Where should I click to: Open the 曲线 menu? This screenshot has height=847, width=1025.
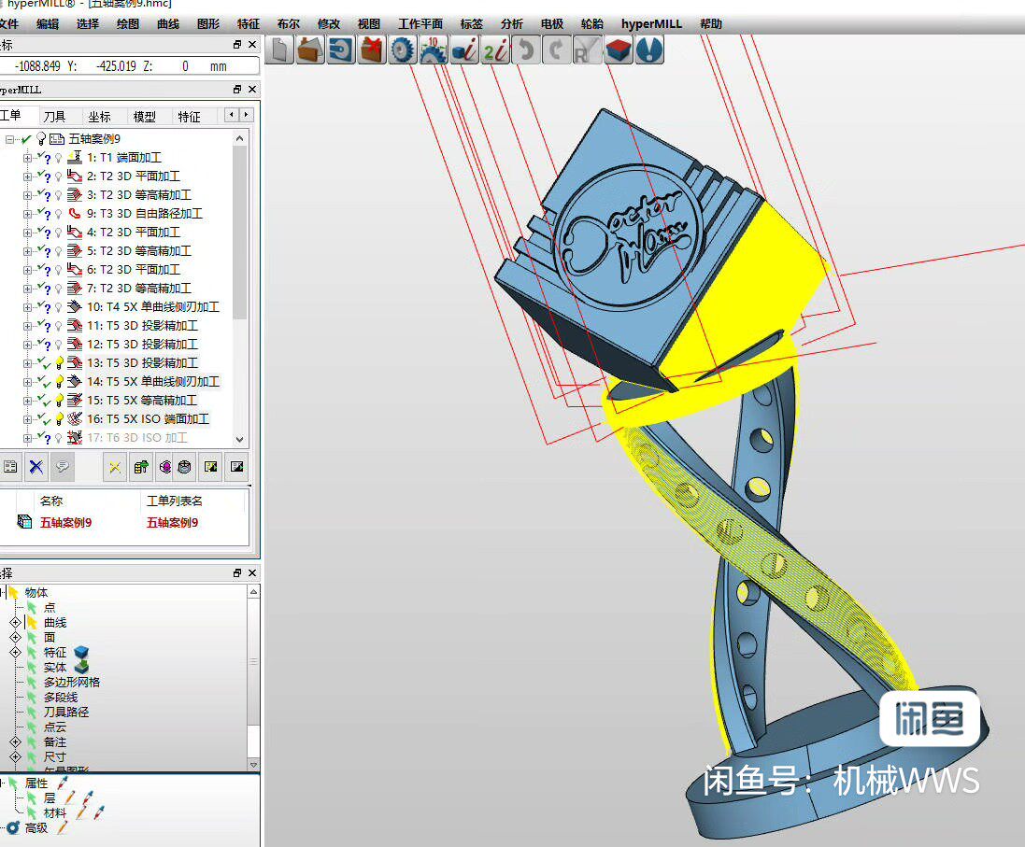168,24
